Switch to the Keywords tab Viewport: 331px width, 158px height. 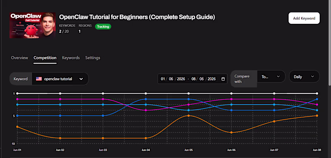click(x=71, y=58)
